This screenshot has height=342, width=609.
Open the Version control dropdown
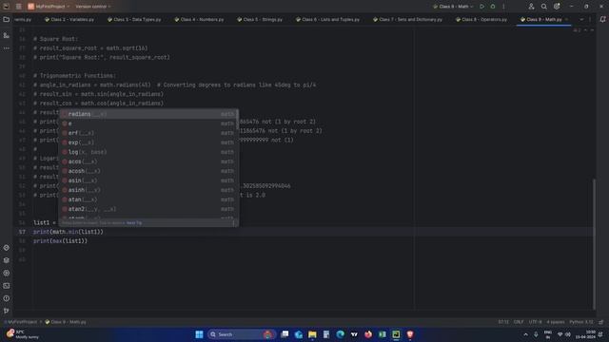coord(93,7)
